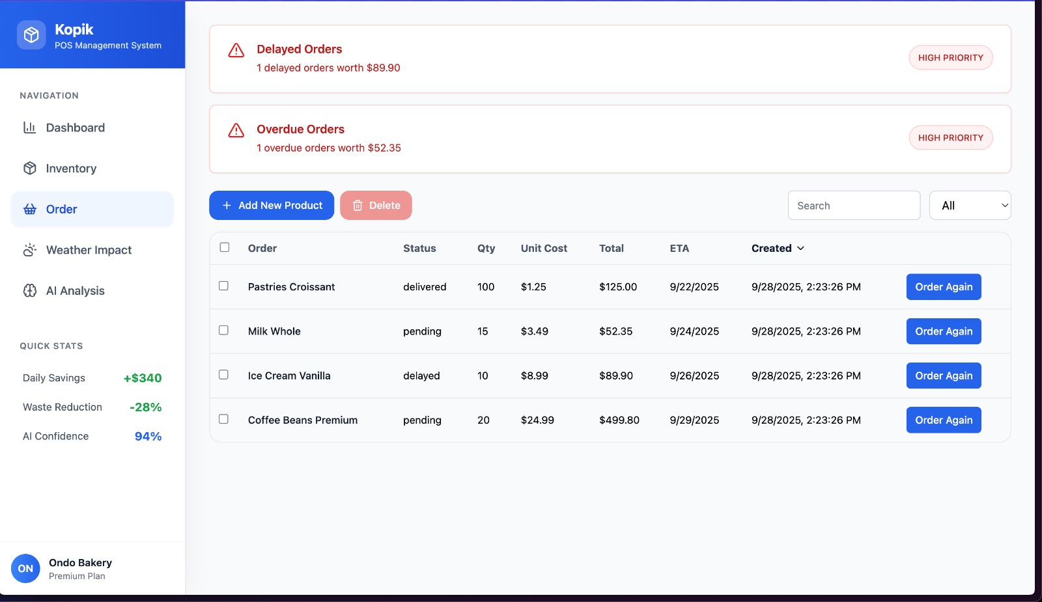This screenshot has height=602, width=1042.
Task: Click the Overdue Orders HIGH PRIORITY badge
Action: 951,138
